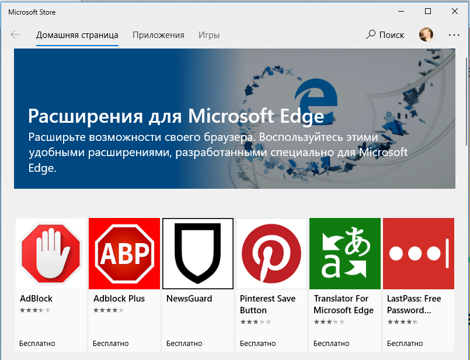Open the three-dots more menu
This screenshot has height=360, width=470.
tap(454, 35)
